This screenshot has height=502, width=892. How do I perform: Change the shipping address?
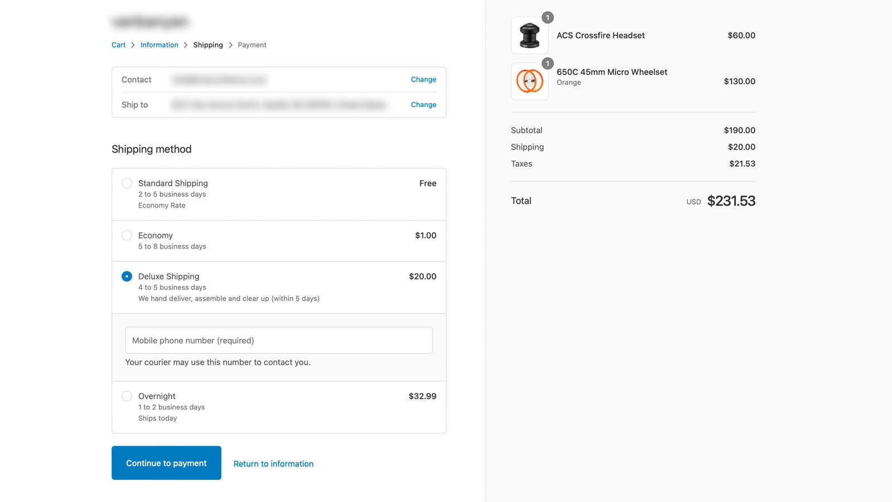tap(423, 104)
